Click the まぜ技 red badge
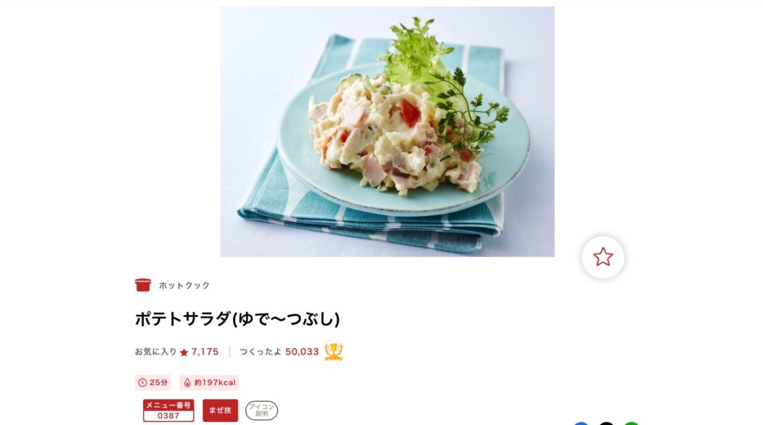The height and width of the screenshot is (425, 763). click(x=221, y=410)
